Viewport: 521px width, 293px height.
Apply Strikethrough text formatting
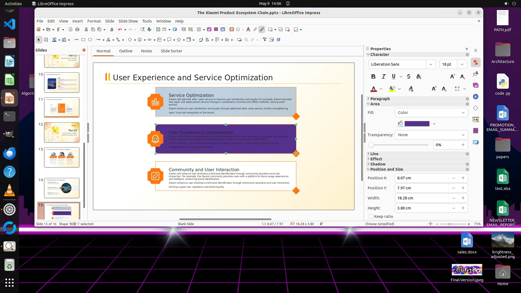pyautogui.click(x=409, y=77)
